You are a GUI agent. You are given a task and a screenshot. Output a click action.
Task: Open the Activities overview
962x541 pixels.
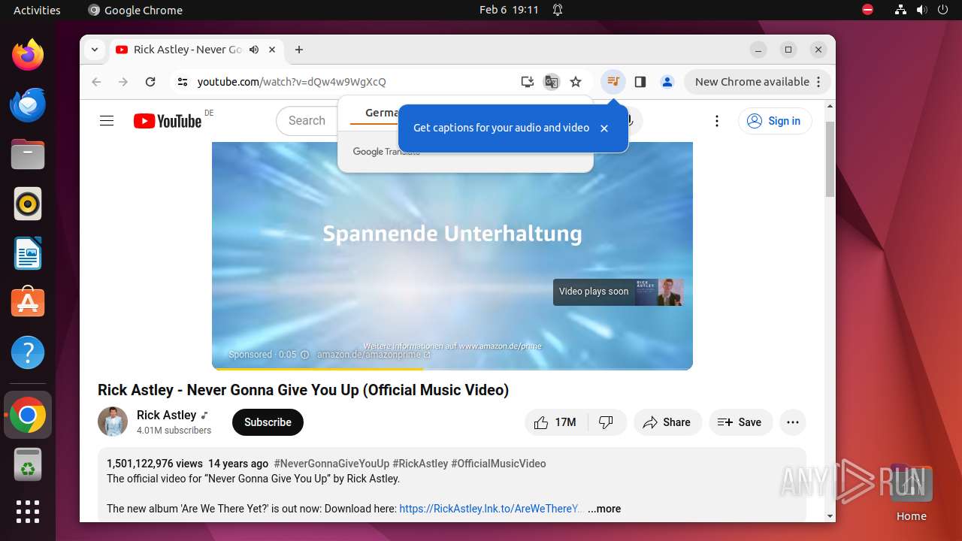pyautogui.click(x=37, y=10)
